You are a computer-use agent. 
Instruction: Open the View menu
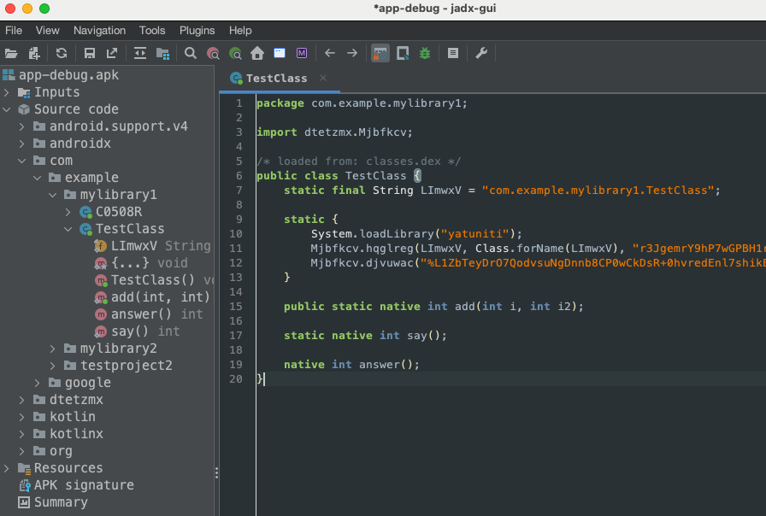pyautogui.click(x=47, y=30)
